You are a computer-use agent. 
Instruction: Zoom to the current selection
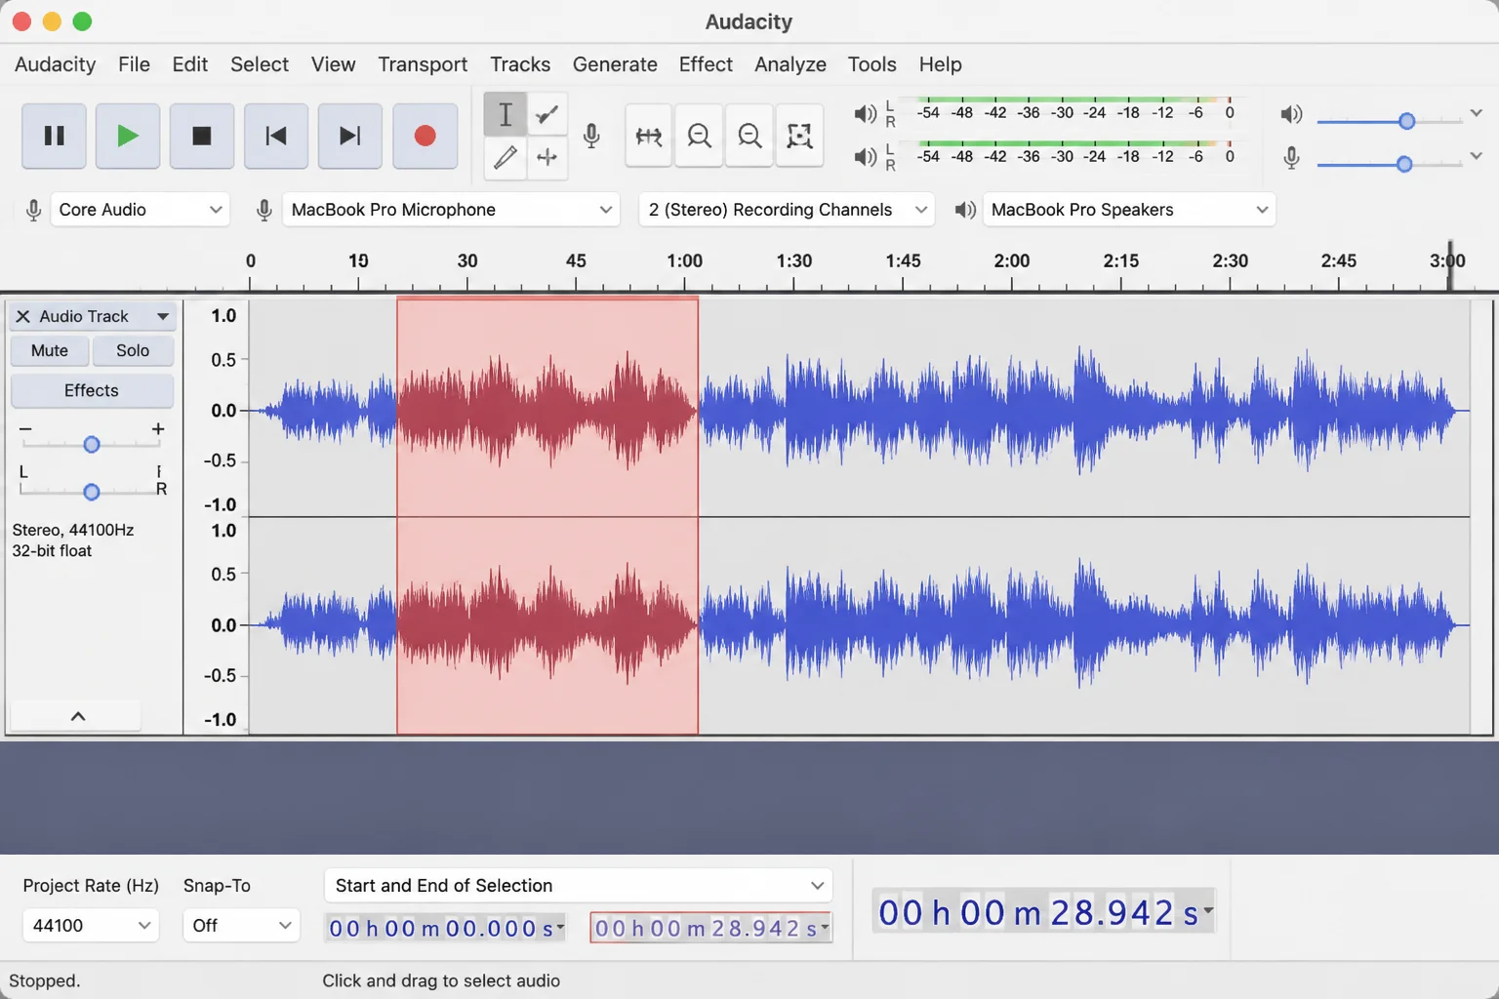[x=799, y=136]
